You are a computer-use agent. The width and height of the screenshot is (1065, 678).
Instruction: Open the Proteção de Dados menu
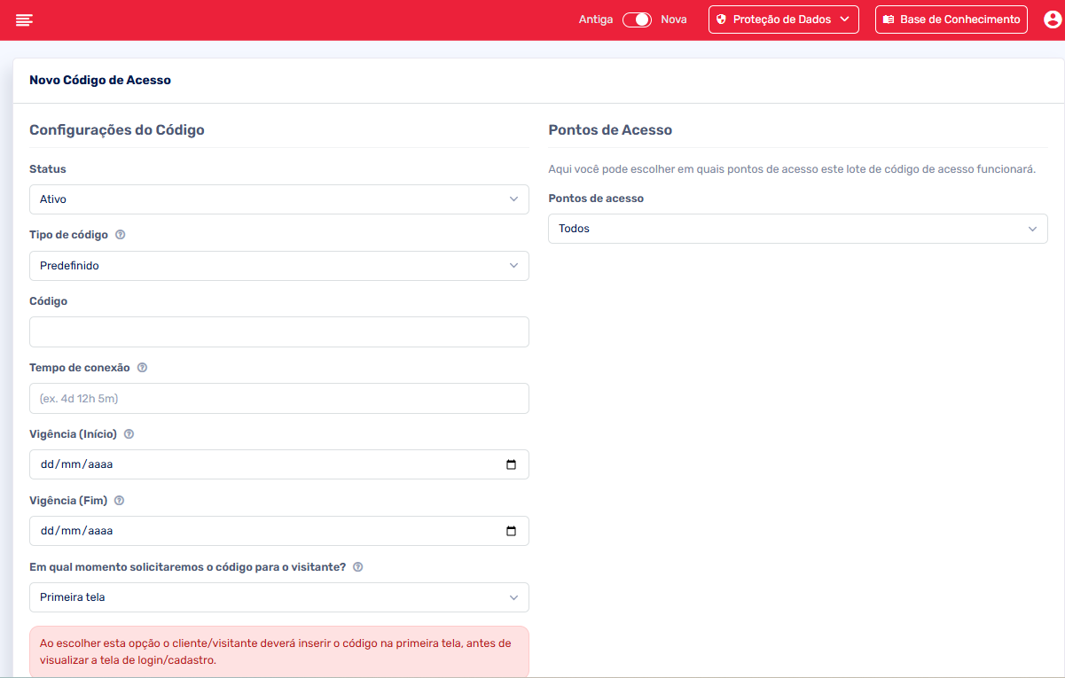[x=783, y=19]
